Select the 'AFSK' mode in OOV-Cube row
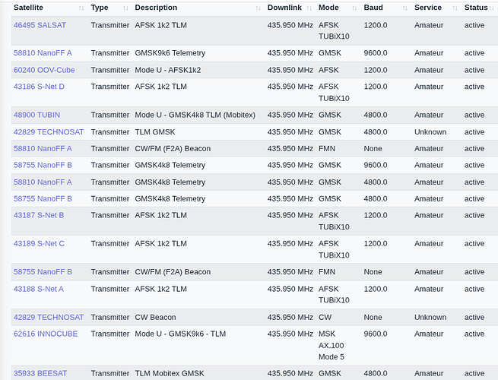The height and width of the screenshot is (380, 498). (x=328, y=70)
